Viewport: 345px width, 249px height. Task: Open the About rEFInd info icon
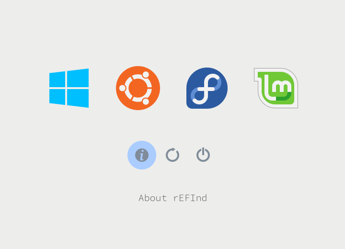142,155
